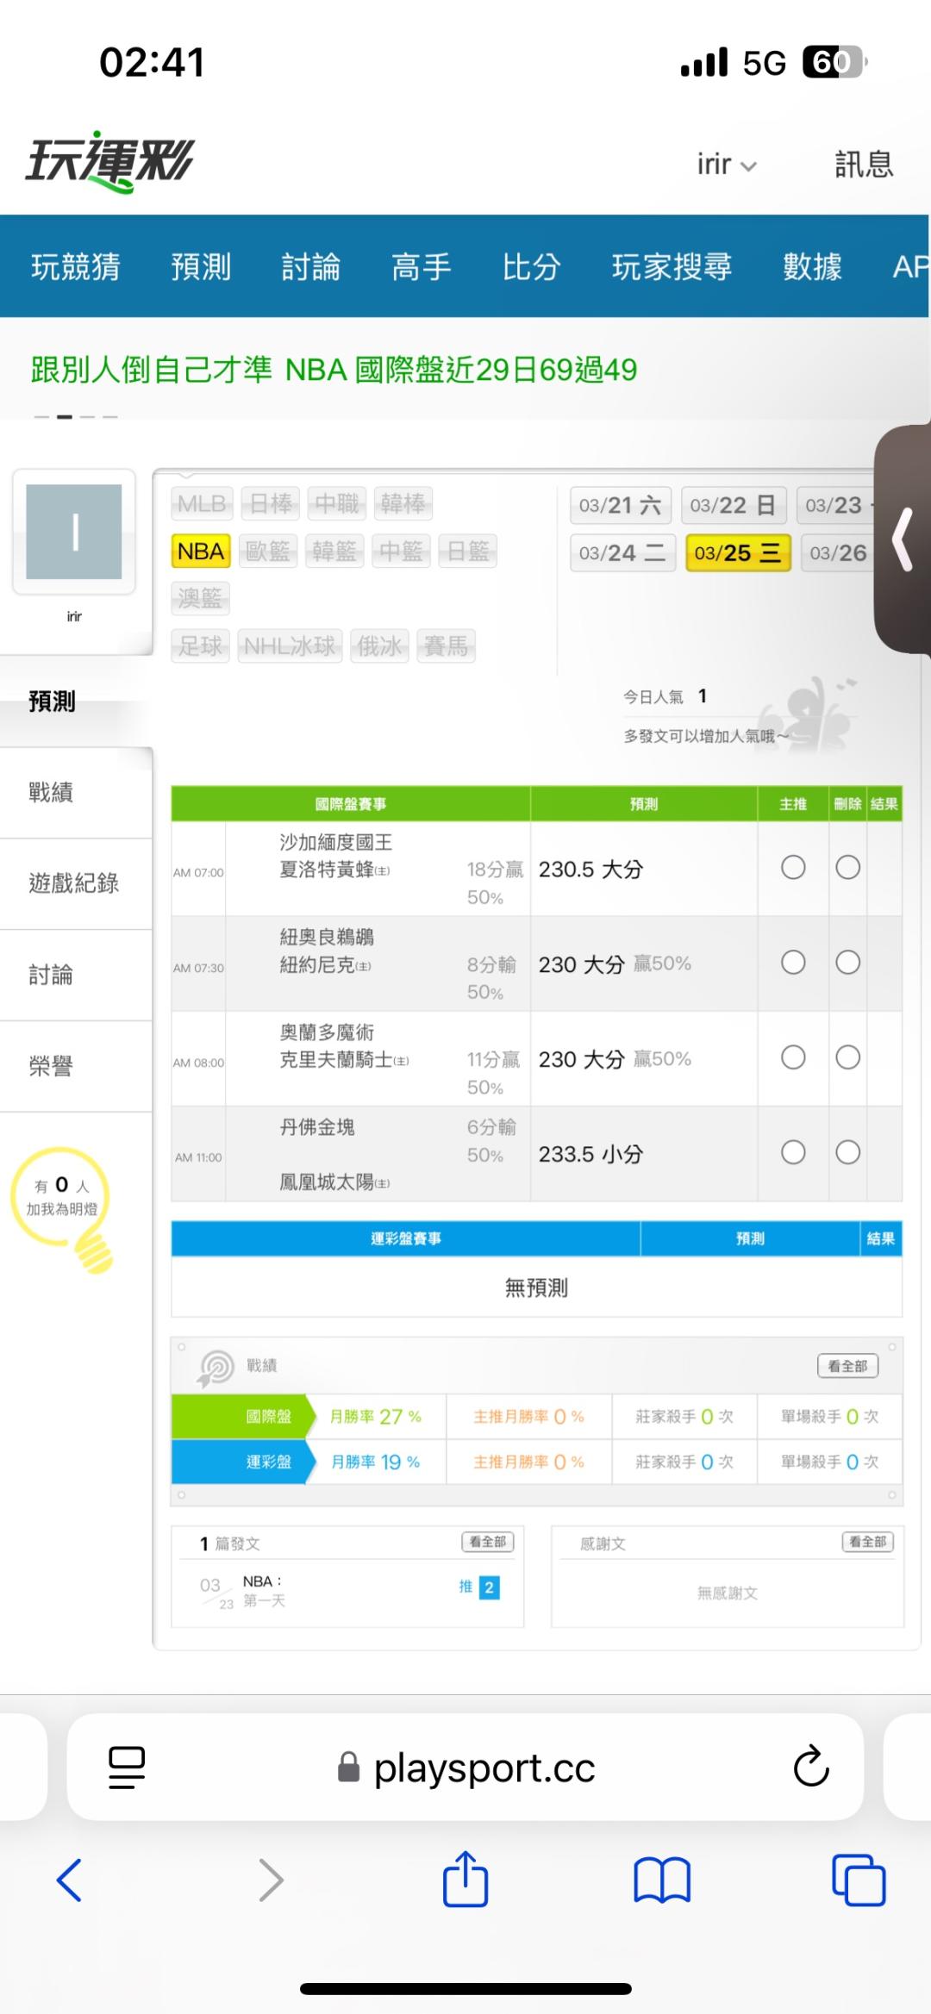Screen dimensions: 931x2014
Task: Tap the irir profile avatar
Action: (x=74, y=532)
